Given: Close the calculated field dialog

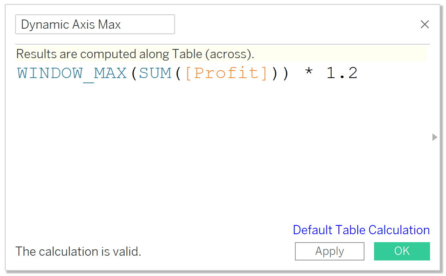Looking at the screenshot, I should point(424,24).
